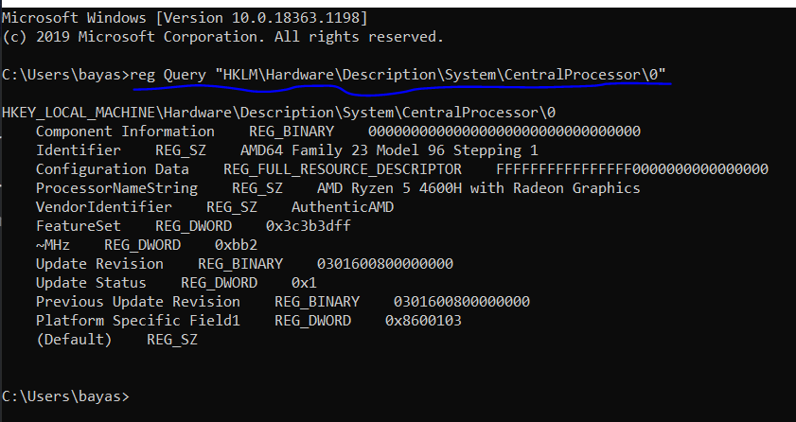
Task: Click the Microsoft Windows version line
Action: tap(185, 18)
